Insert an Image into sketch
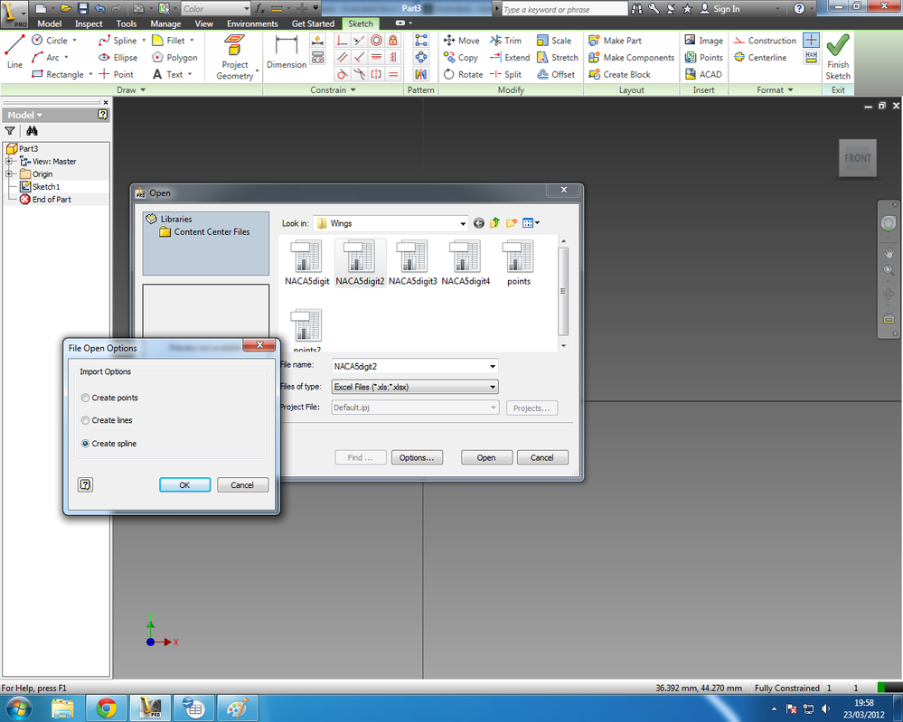 click(x=704, y=41)
